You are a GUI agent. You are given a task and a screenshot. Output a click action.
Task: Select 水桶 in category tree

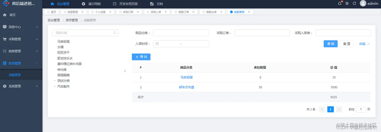(60, 47)
